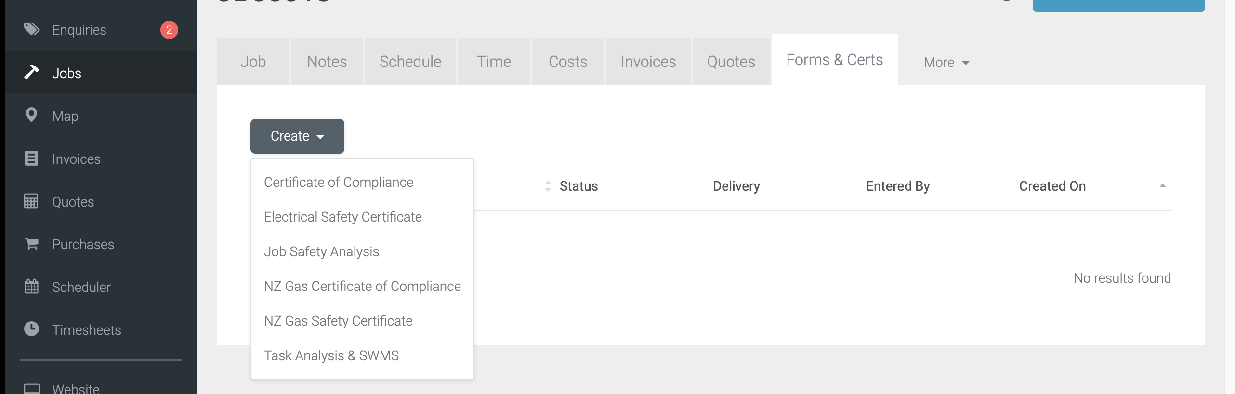Open the Create dropdown button

(297, 136)
